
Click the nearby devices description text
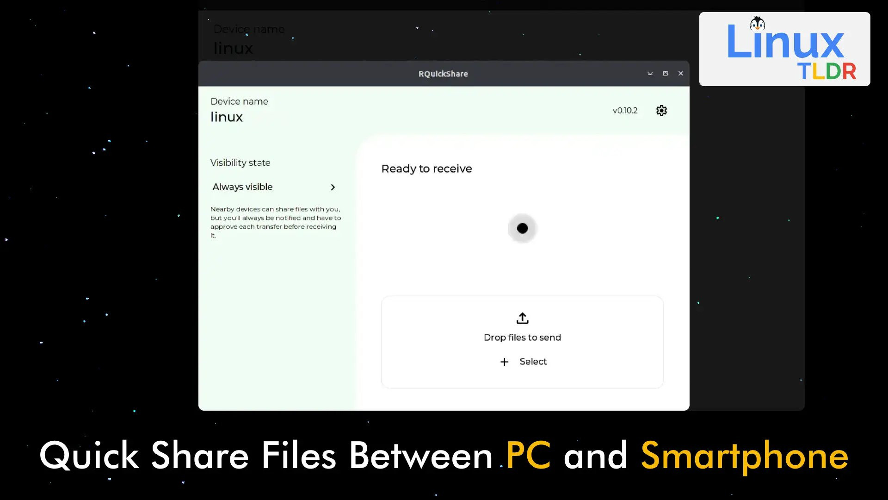pyautogui.click(x=275, y=222)
